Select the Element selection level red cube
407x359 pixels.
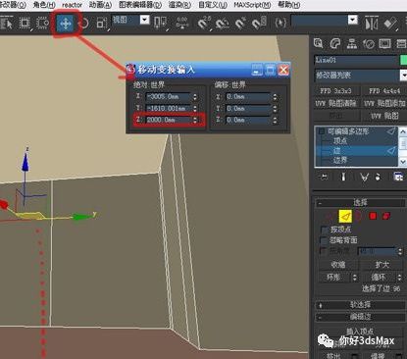[x=386, y=216]
